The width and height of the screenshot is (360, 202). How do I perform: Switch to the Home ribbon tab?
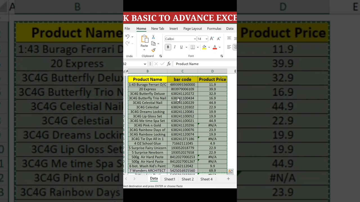coord(141,29)
